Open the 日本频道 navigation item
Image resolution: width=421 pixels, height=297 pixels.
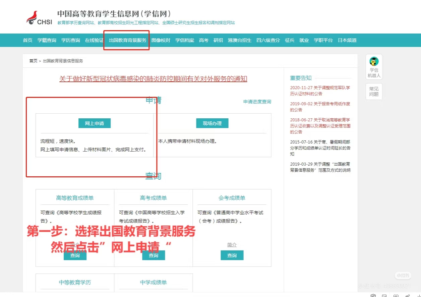[x=347, y=40]
